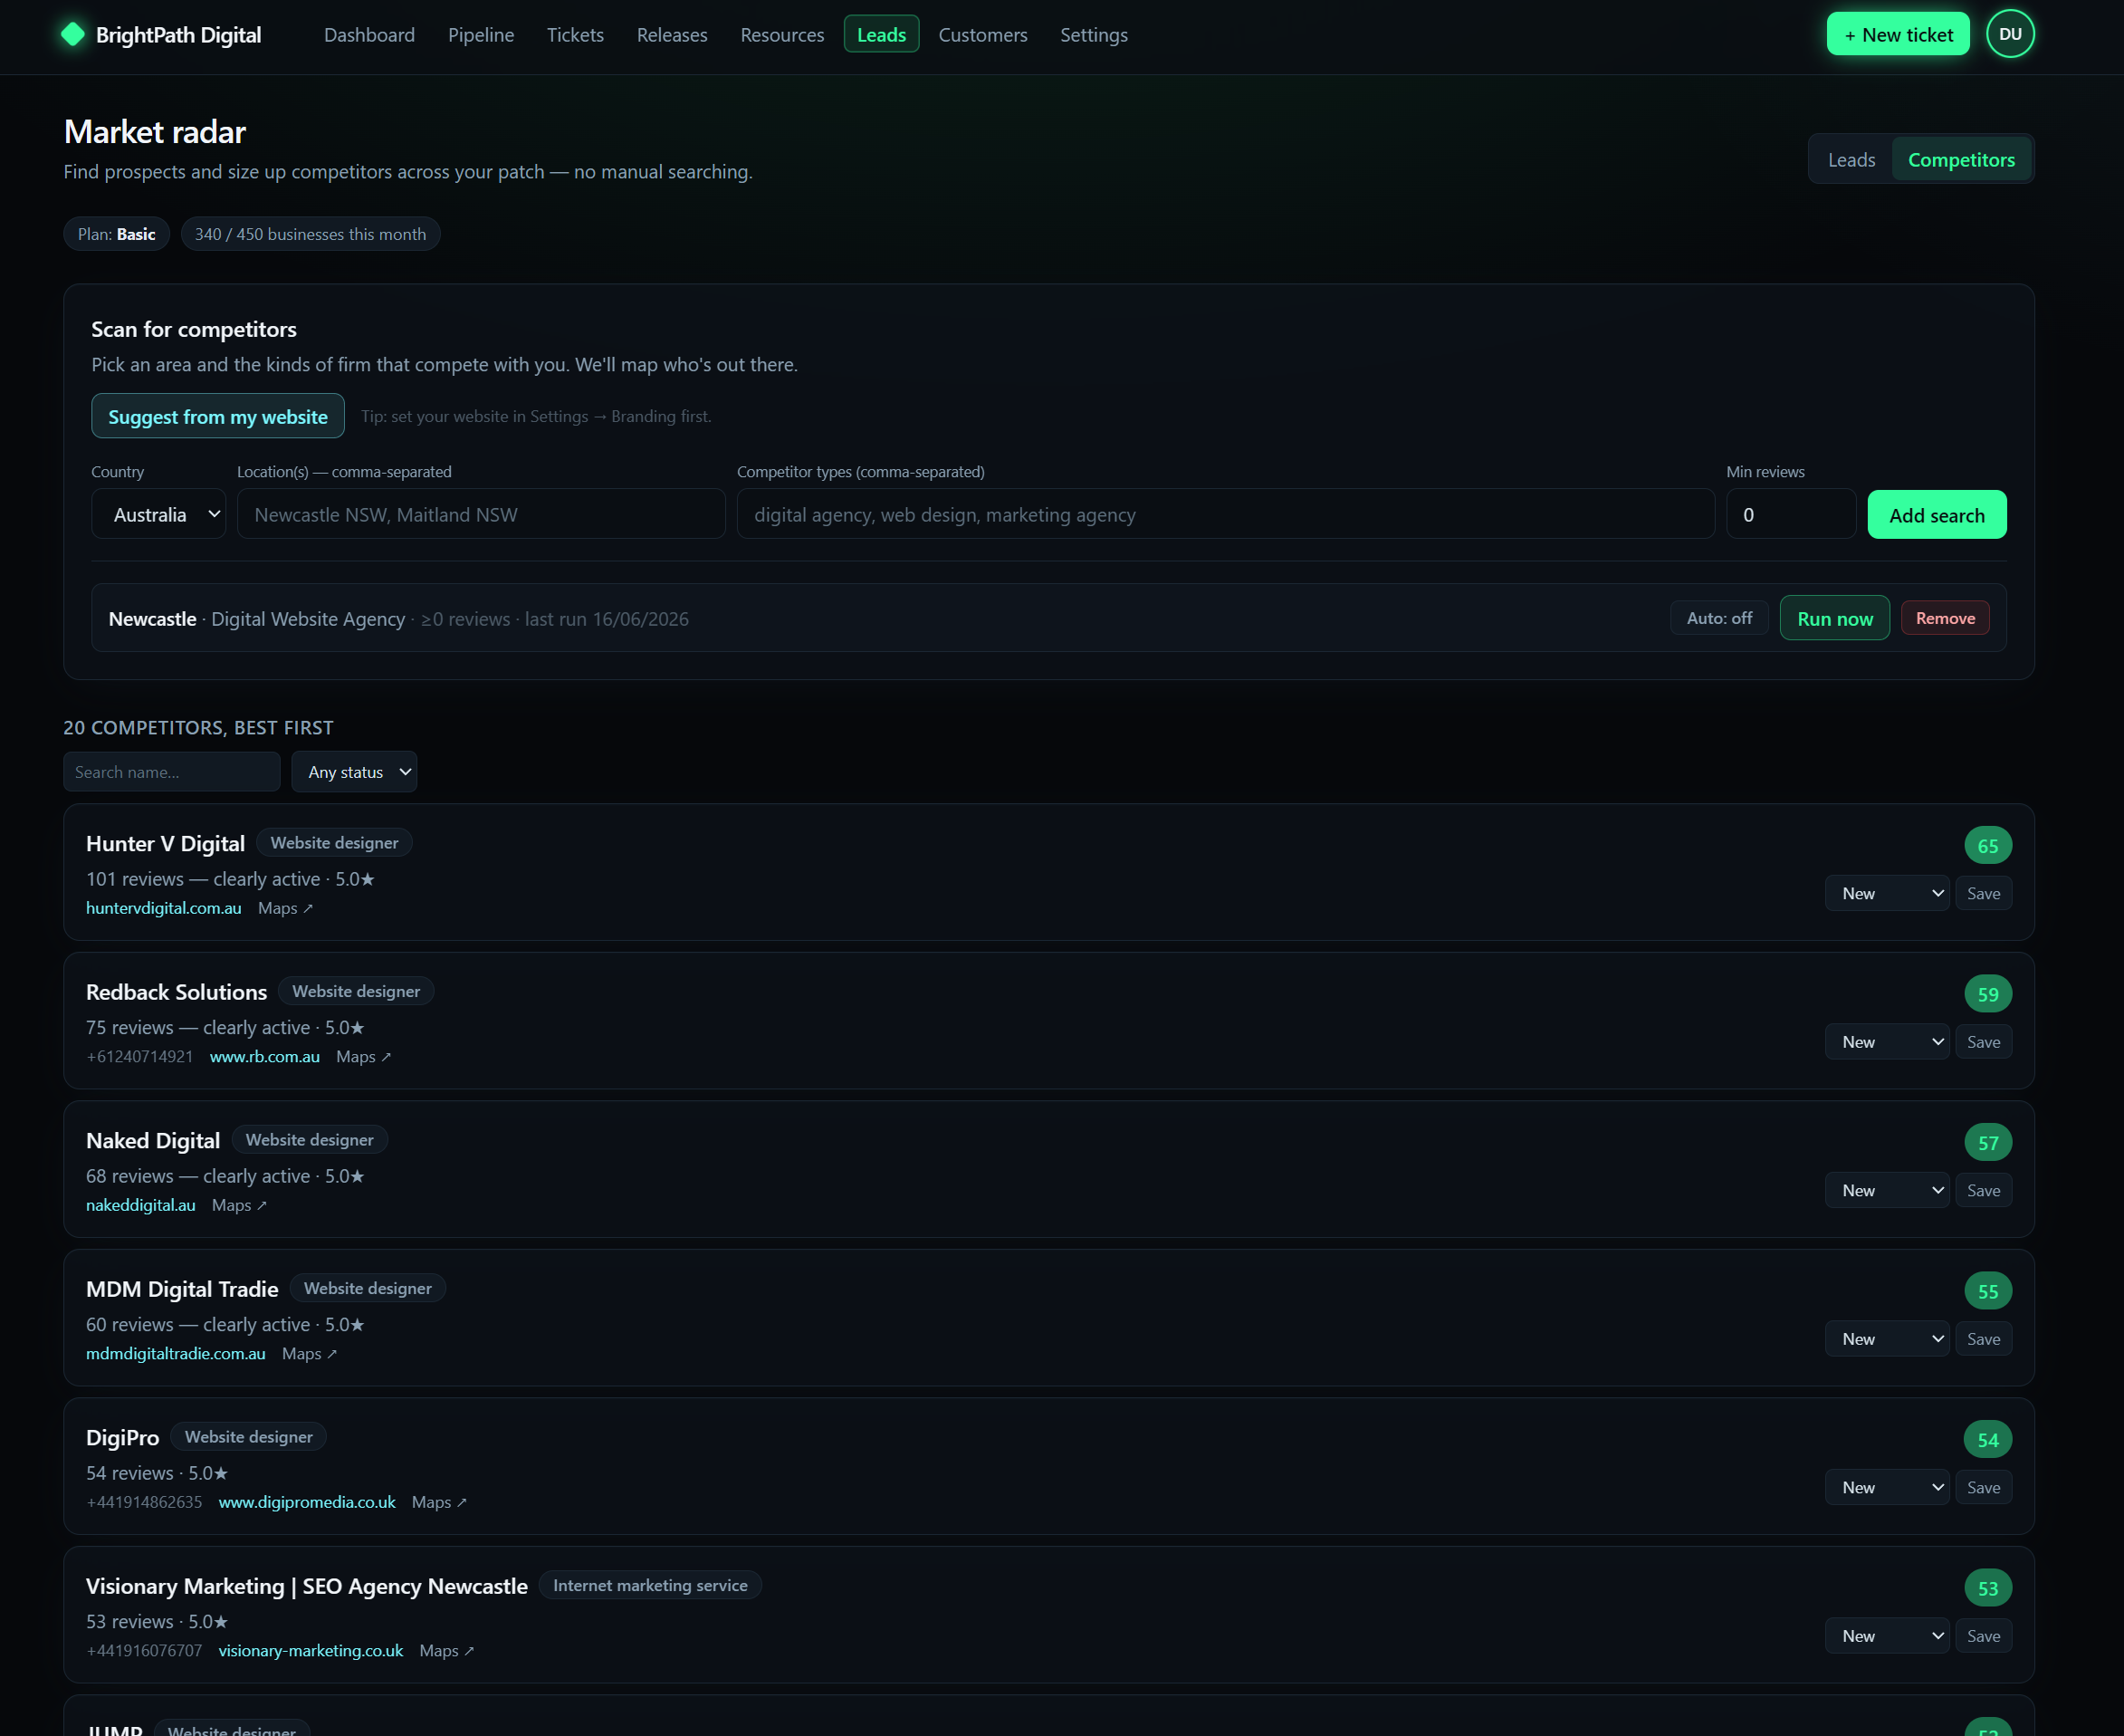Image resolution: width=2124 pixels, height=1736 pixels.
Task: Open status dropdown for Hunter V Digital
Action: 1887,894
